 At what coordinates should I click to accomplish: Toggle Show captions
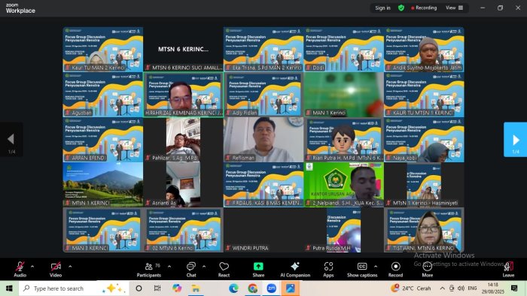point(362,269)
